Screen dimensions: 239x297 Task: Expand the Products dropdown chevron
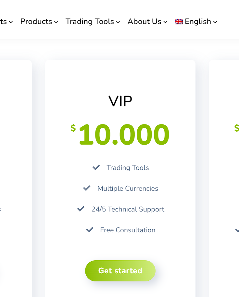click(56, 22)
